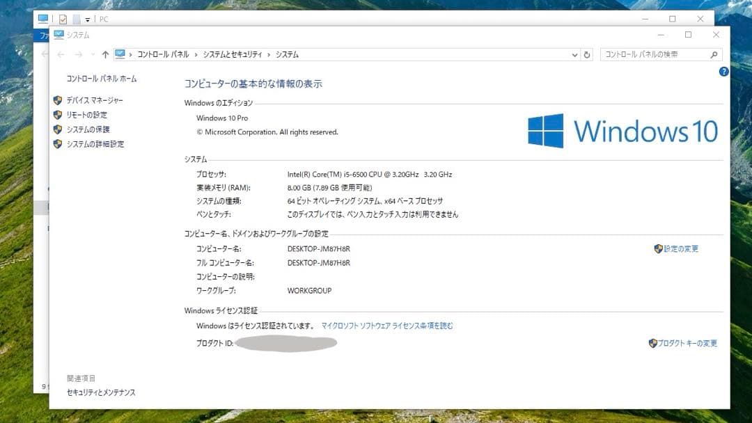Click the change settings link for computer name
Image resolution: width=752 pixels, height=423 pixels.
click(681, 248)
